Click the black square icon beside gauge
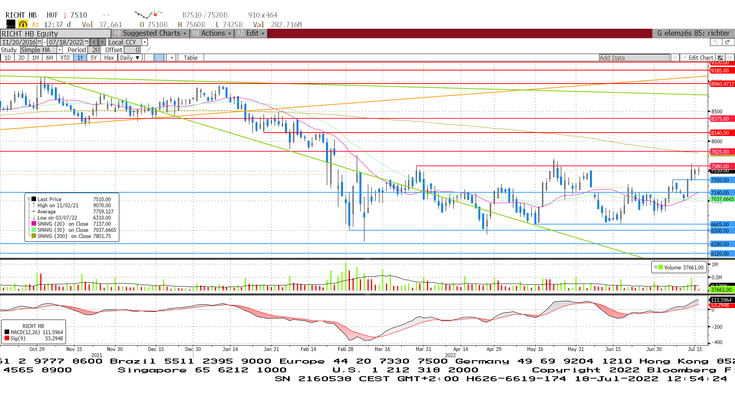735x400 pixels. pos(11,25)
